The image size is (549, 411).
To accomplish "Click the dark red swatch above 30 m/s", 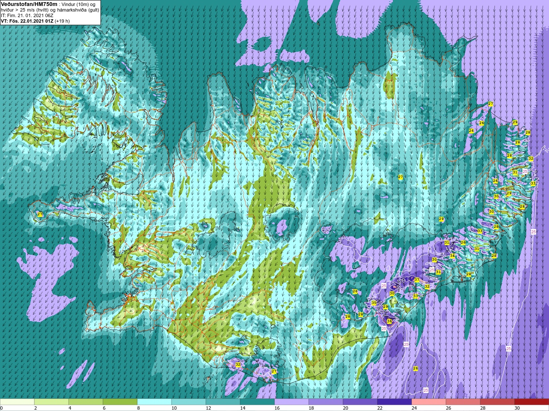I will tap(532, 402).
